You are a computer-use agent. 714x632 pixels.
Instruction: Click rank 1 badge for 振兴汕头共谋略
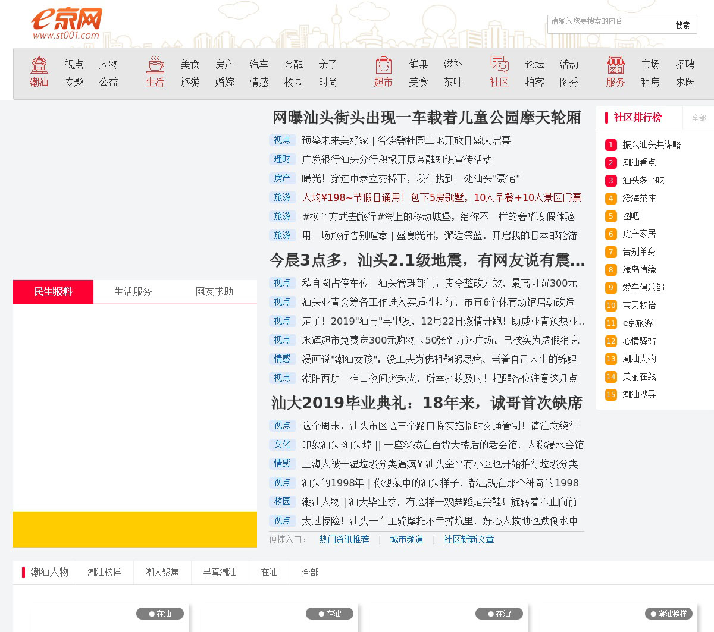(611, 145)
